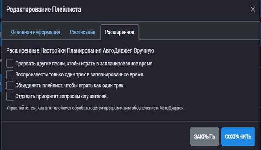Click the 'Воспроизвести только один трек' label
The image size is (261, 150).
80,75
